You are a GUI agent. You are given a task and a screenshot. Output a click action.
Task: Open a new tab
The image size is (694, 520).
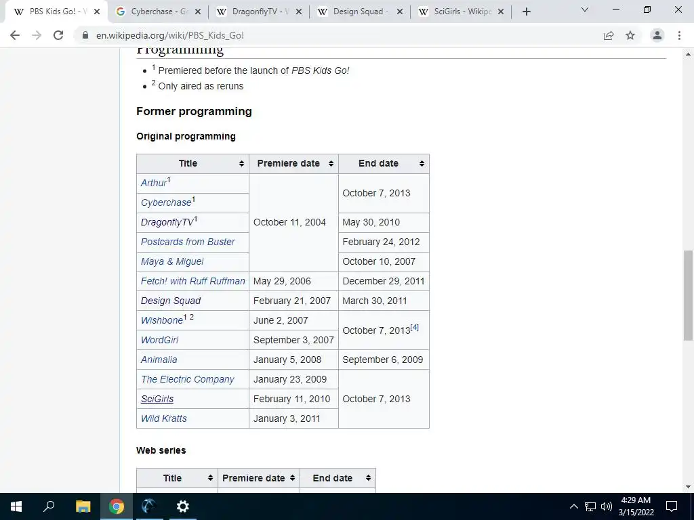pyautogui.click(x=526, y=12)
